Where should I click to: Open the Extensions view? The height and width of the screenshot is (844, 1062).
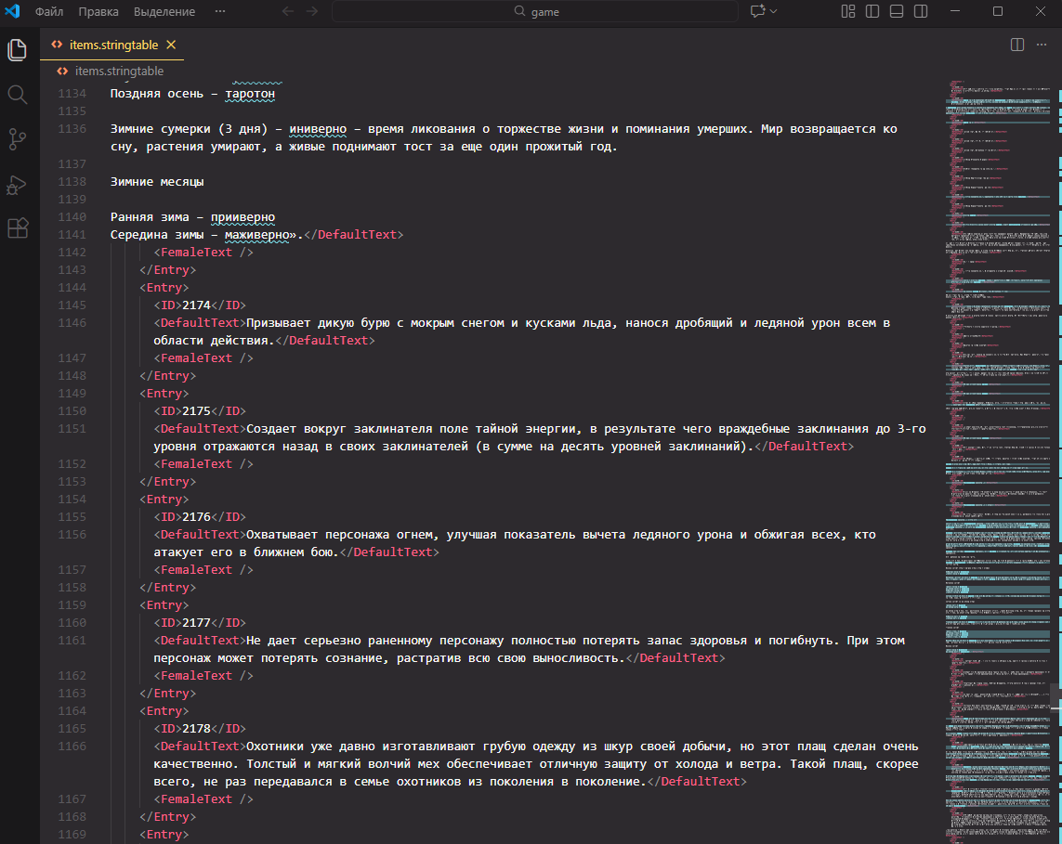[x=17, y=228]
